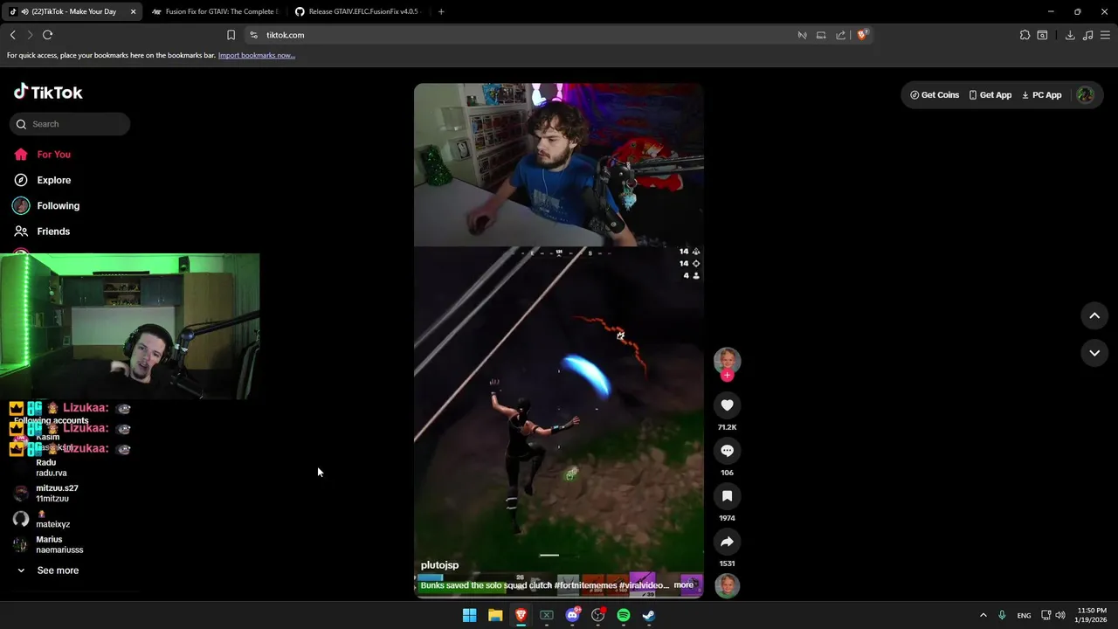1118x629 pixels.
Task: Open Radu's account in following list
Action: [x=52, y=468]
